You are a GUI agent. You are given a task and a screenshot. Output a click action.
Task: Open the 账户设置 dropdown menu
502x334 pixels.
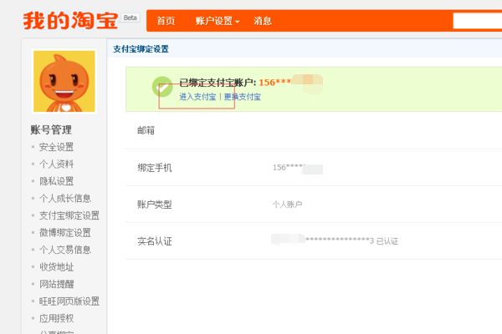(217, 21)
